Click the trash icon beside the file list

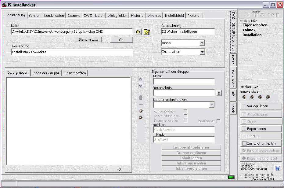point(141,98)
